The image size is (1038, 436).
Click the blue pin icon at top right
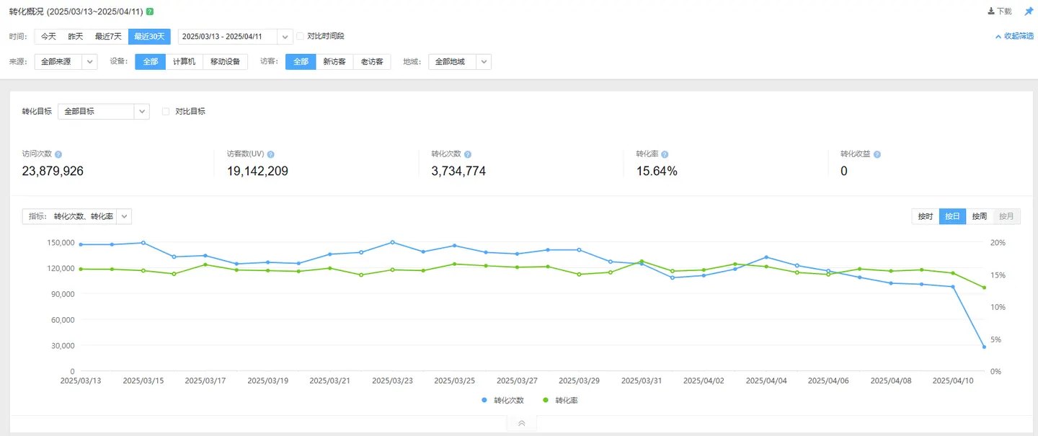1029,12
